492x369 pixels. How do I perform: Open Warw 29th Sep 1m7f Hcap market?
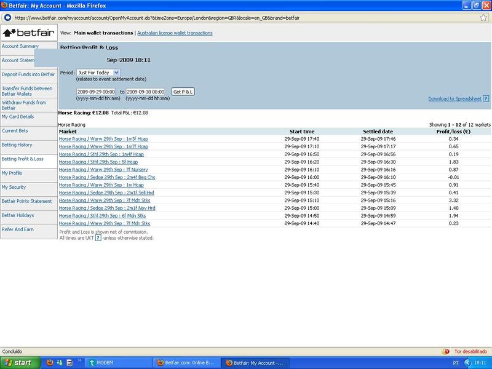[x=103, y=146]
